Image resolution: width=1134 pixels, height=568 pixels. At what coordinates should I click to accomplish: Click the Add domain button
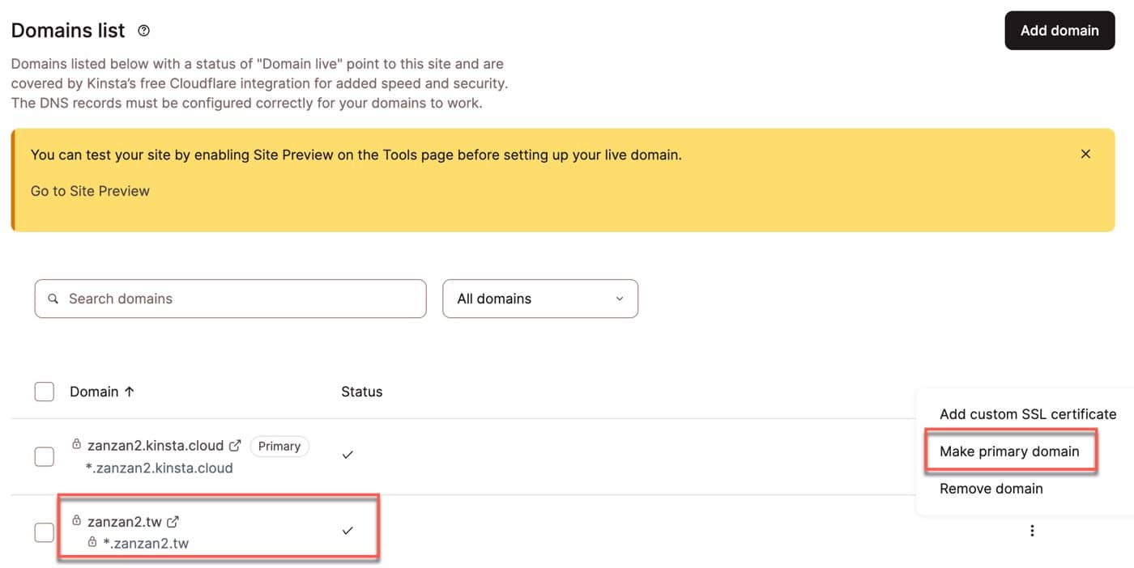point(1059,31)
